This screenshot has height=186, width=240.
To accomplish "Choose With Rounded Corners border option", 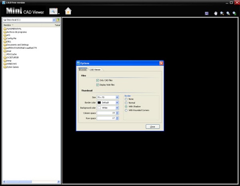I will click(126, 110).
